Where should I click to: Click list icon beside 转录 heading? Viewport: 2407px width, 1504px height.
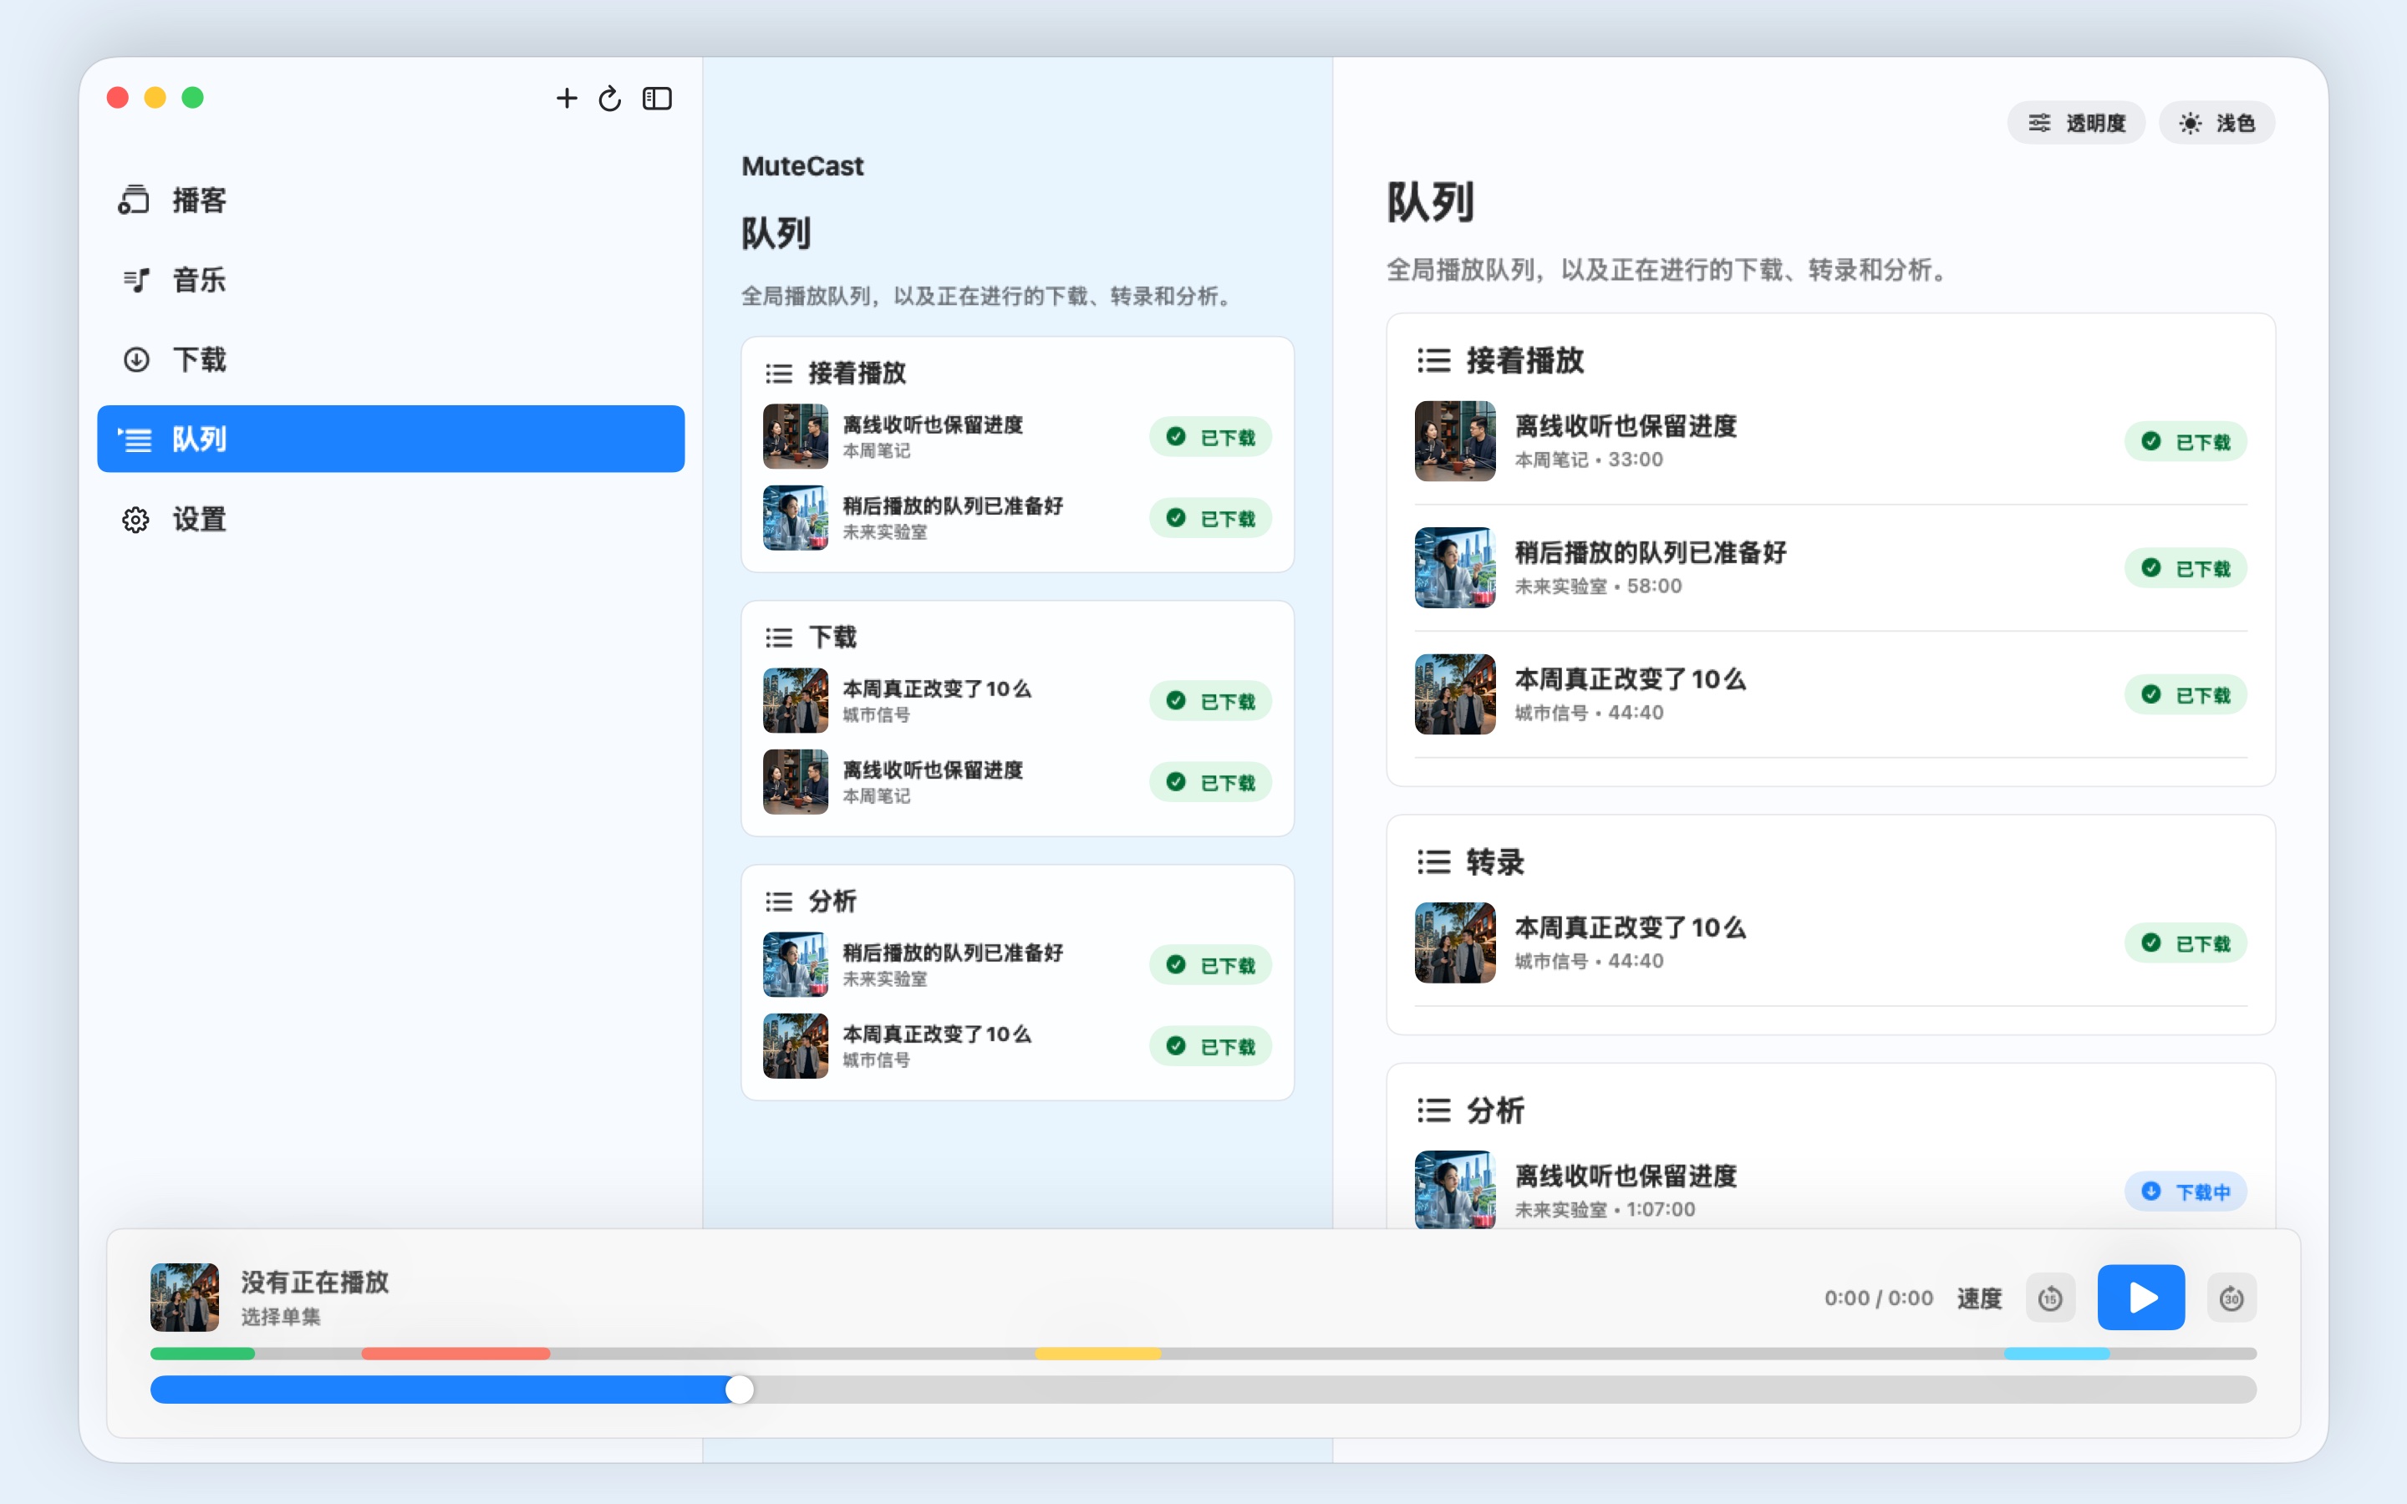[1433, 861]
